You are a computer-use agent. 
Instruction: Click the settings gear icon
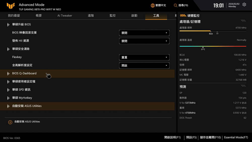click(244, 5)
